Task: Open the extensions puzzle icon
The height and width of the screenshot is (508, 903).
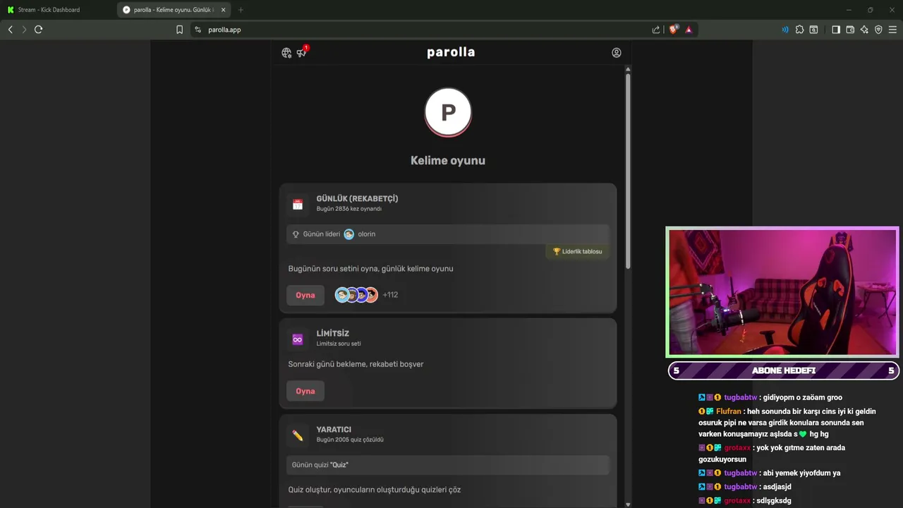Action: point(799,30)
